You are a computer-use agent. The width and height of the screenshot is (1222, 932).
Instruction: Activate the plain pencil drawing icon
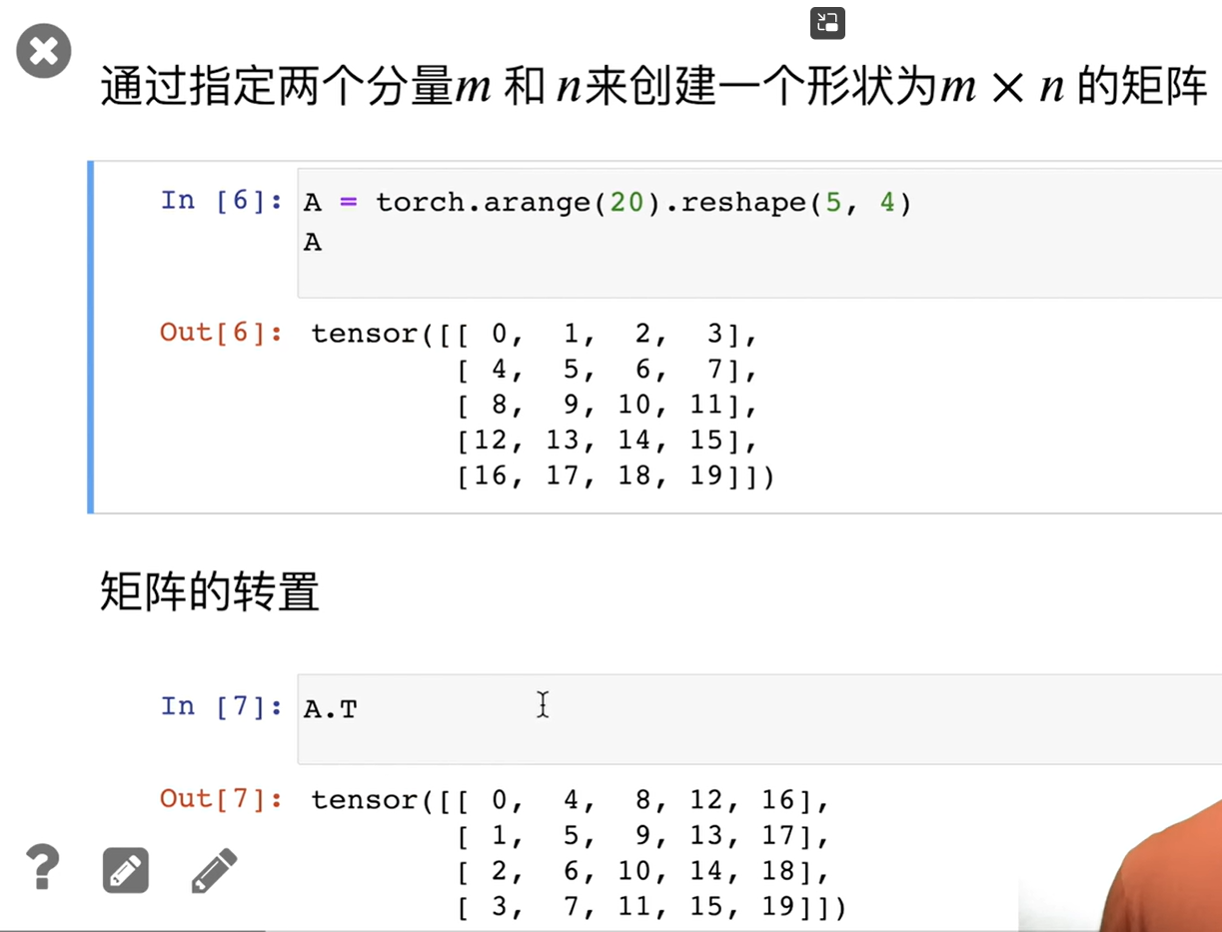pyautogui.click(x=214, y=870)
